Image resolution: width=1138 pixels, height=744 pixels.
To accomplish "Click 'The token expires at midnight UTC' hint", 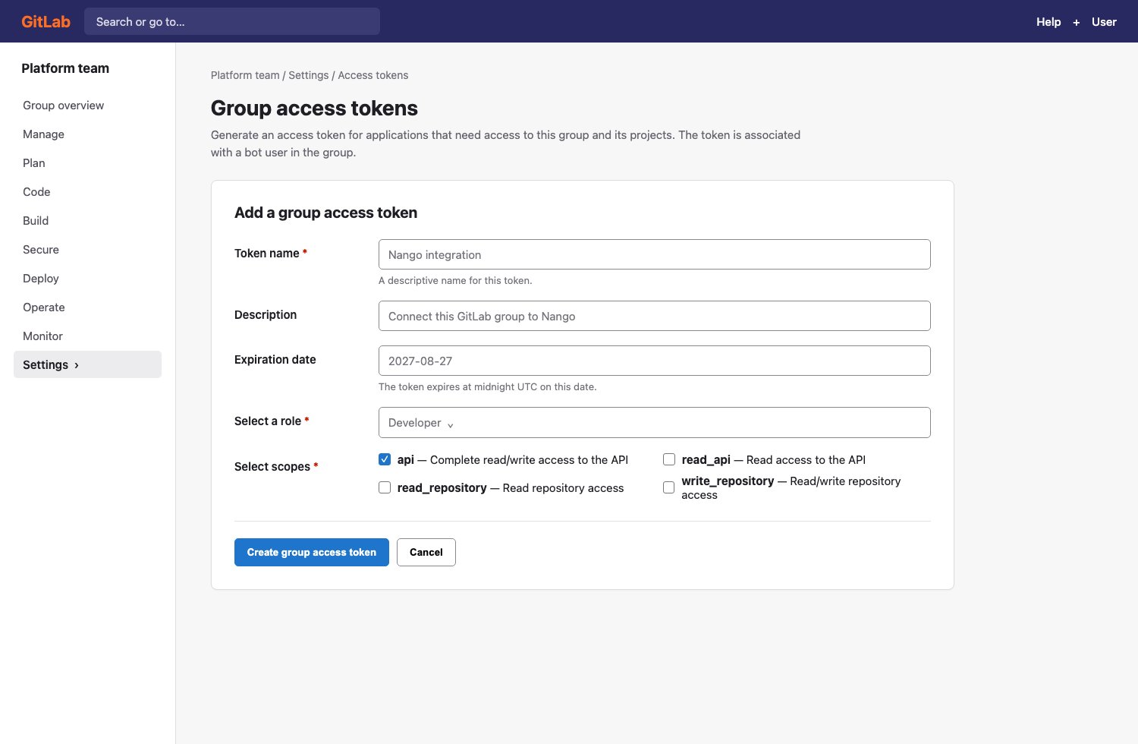I will coord(487,386).
